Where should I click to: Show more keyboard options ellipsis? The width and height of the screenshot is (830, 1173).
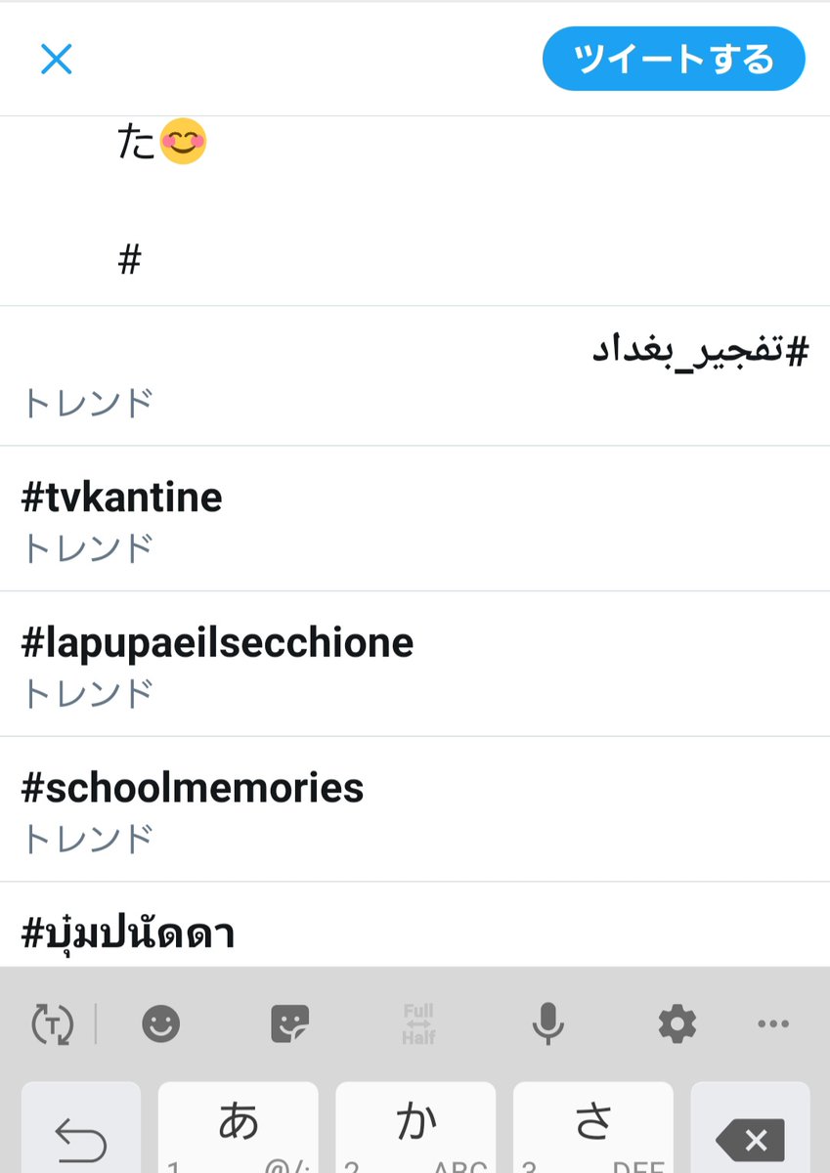pyautogui.click(x=773, y=1023)
